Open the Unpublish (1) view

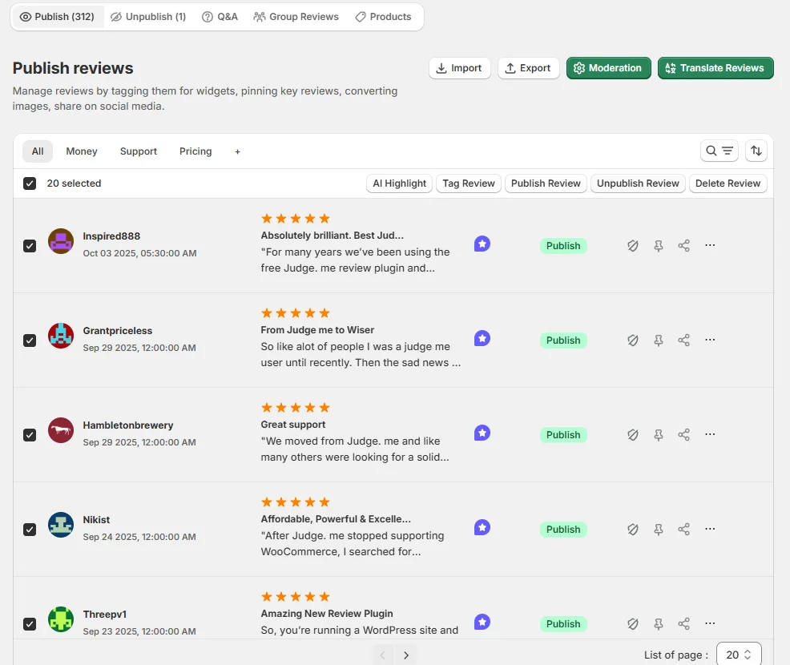coord(147,16)
